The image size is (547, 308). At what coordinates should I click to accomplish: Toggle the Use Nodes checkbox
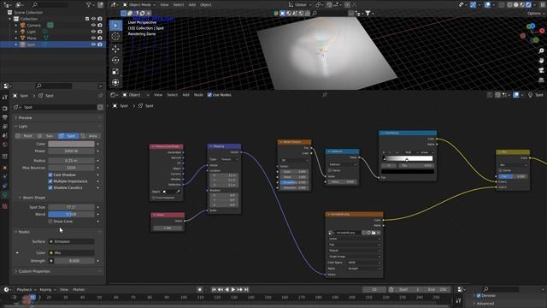coord(209,95)
